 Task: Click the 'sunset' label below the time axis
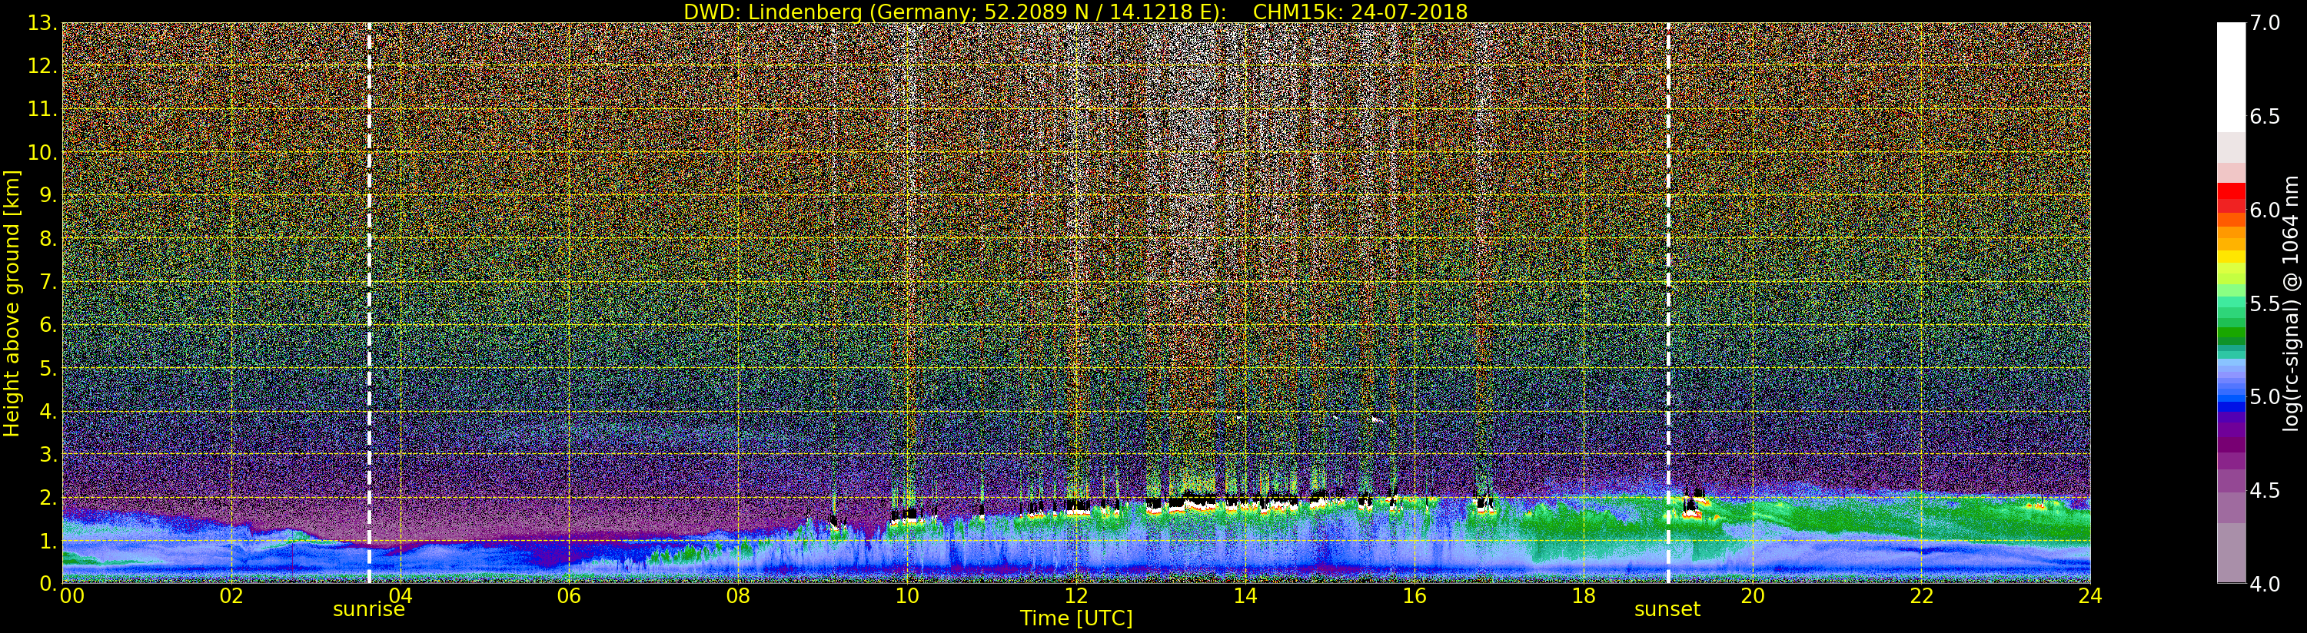(1667, 610)
